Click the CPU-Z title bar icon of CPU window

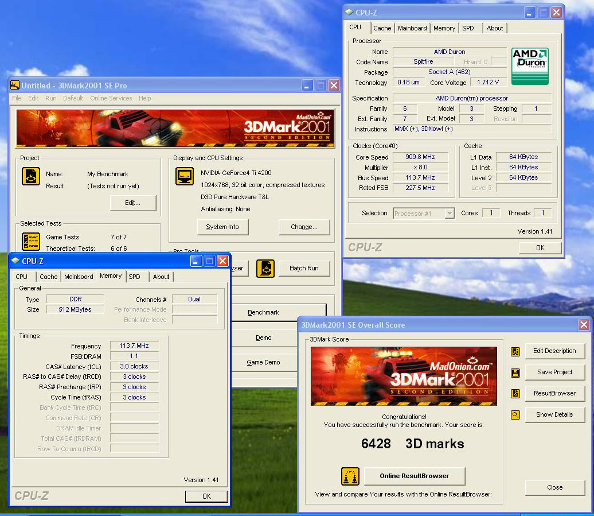tap(349, 12)
